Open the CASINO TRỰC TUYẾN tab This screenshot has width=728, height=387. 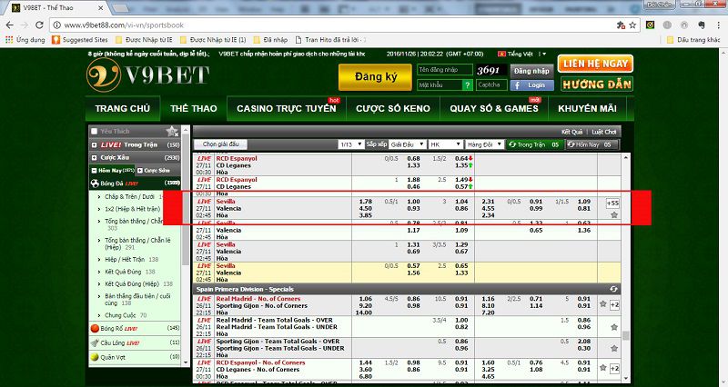(x=287, y=108)
